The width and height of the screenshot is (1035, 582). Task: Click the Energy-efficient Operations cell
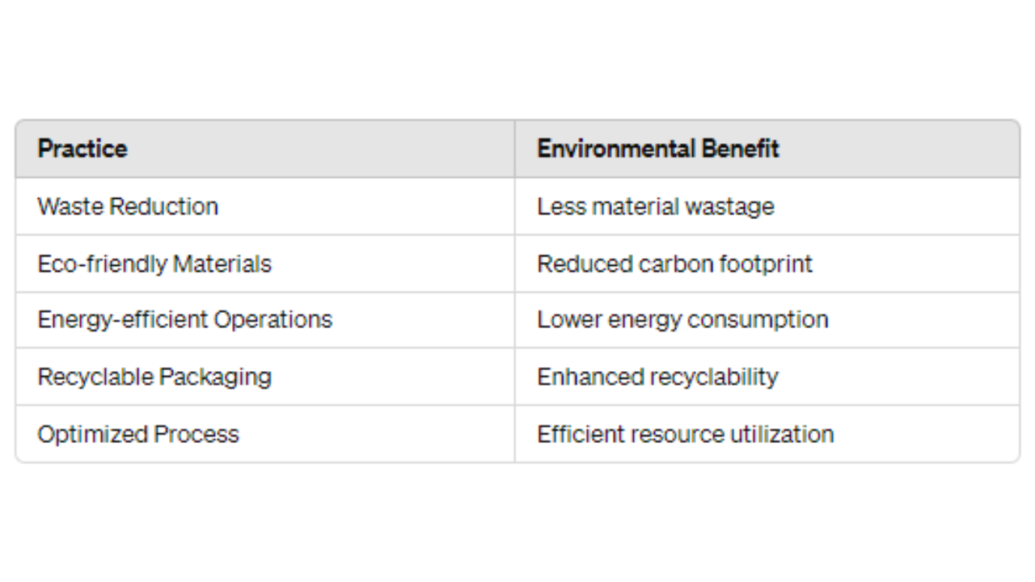tap(265, 320)
